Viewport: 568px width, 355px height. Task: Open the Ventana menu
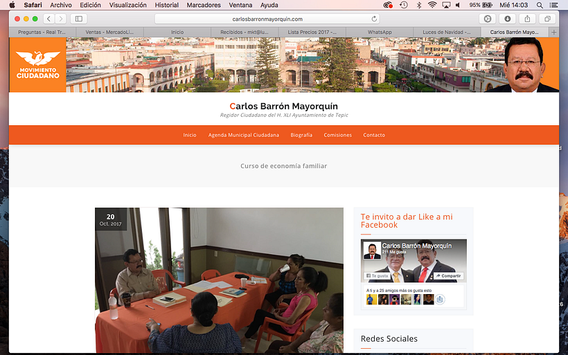(240, 5)
